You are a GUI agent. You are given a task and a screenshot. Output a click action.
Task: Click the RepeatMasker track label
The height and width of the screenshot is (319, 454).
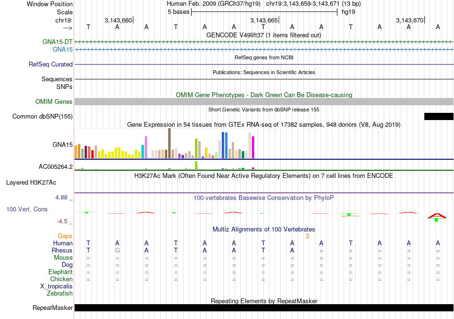53,308
